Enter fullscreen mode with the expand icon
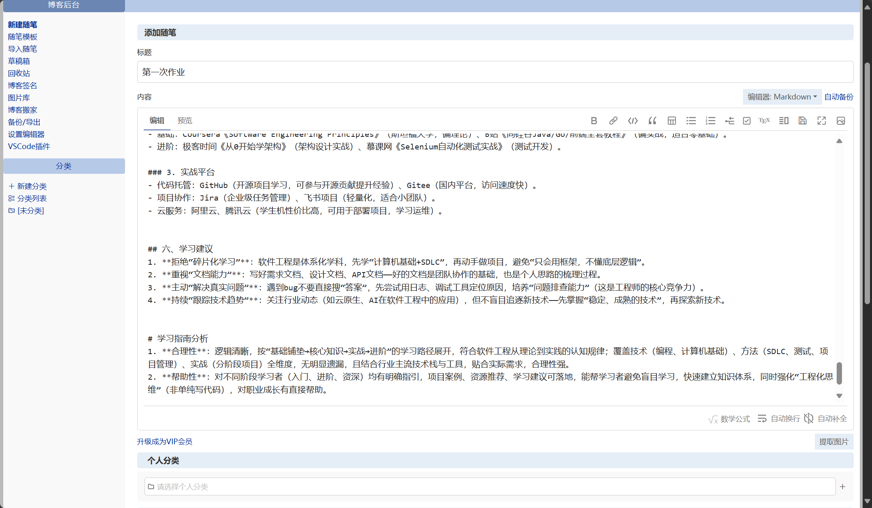Image resolution: width=872 pixels, height=508 pixels. pyautogui.click(x=822, y=121)
